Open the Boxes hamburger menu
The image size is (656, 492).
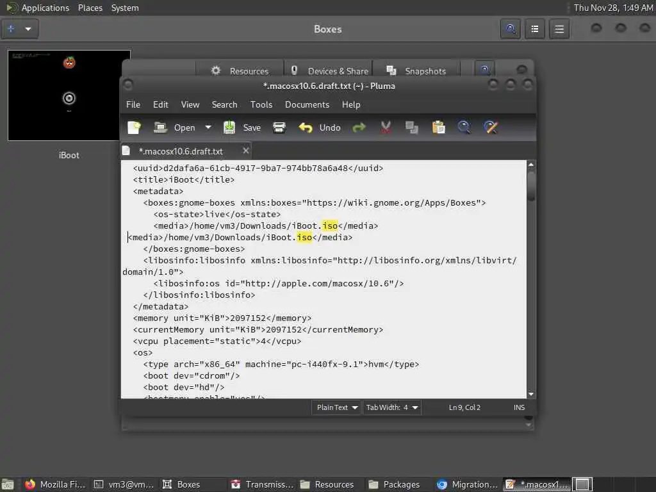click(x=559, y=29)
